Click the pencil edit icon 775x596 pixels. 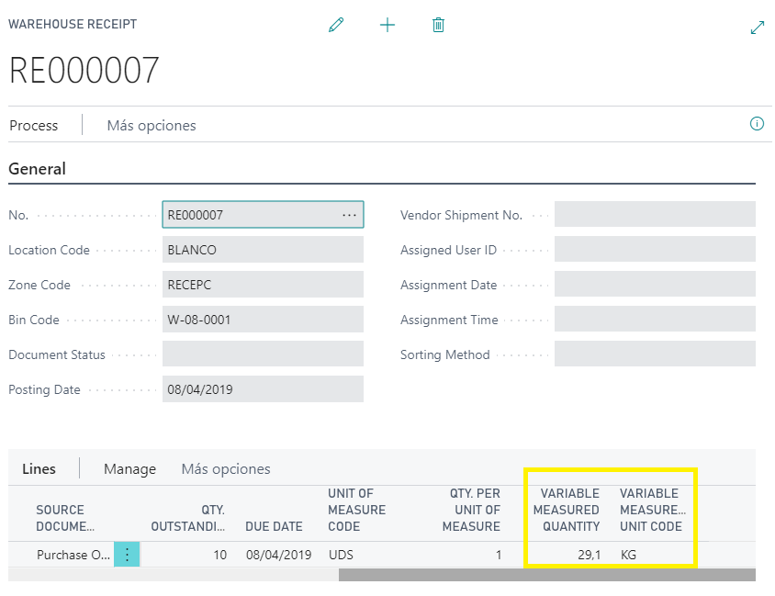point(336,26)
